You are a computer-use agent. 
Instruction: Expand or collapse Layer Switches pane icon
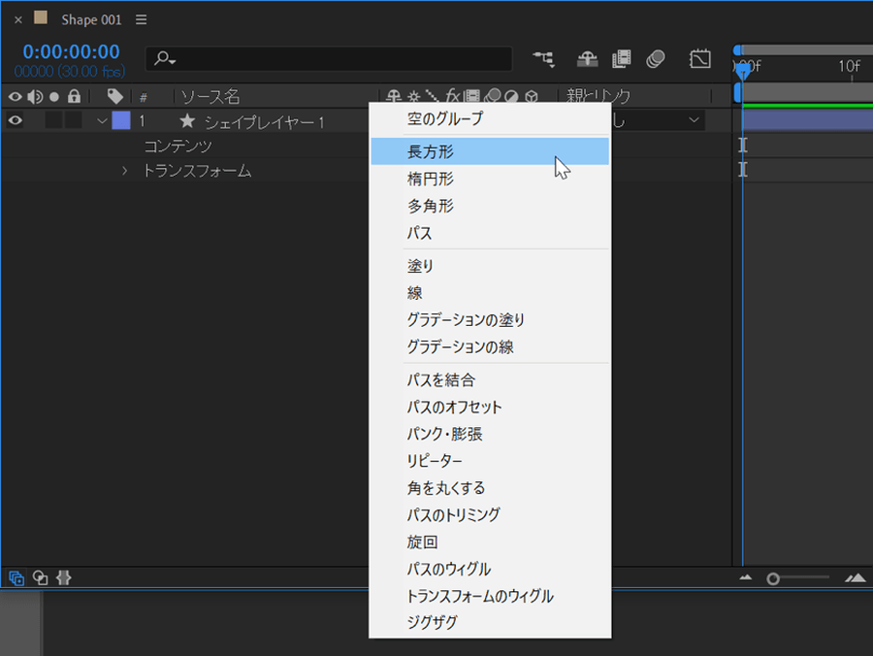[16, 577]
